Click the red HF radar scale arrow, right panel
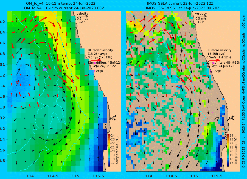This screenshot has width=247, height=179. (x=215, y=60)
